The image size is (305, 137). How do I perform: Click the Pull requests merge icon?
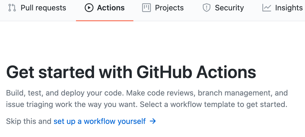(x=12, y=8)
